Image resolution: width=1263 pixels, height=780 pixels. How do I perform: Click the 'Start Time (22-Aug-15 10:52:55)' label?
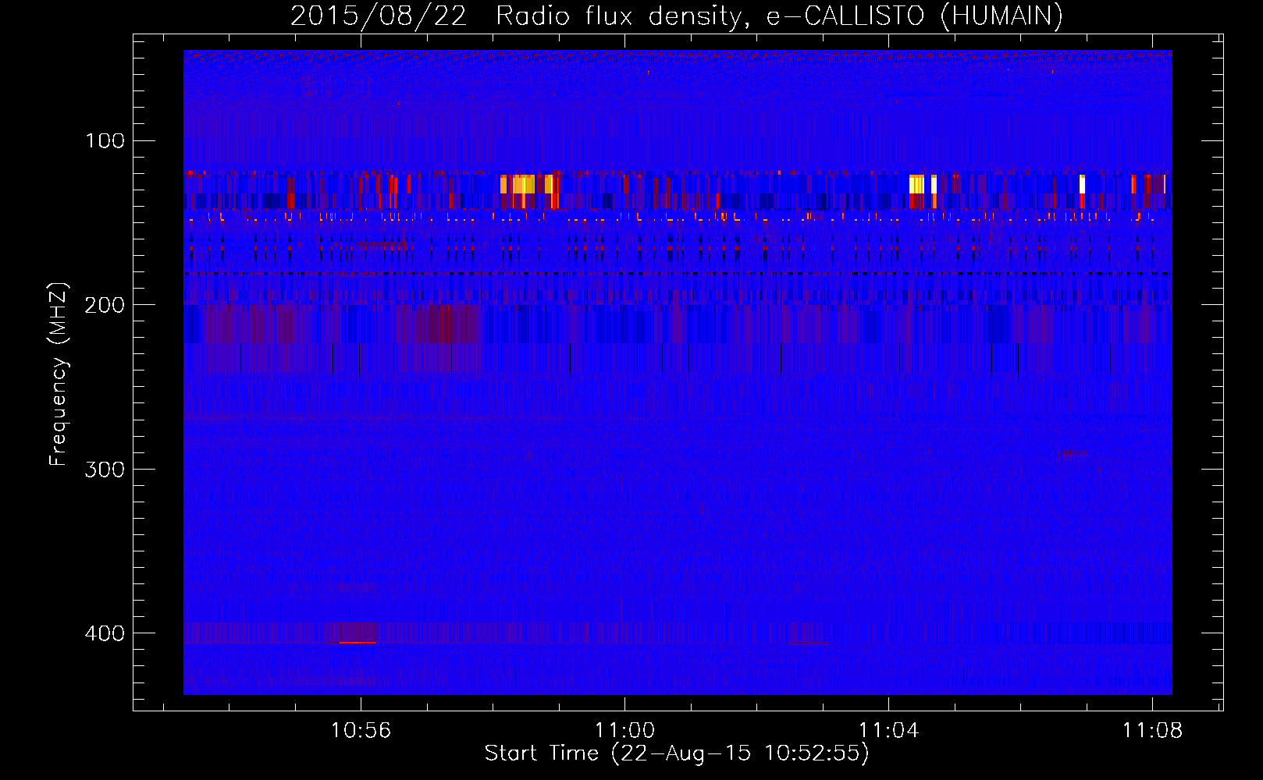point(677,753)
